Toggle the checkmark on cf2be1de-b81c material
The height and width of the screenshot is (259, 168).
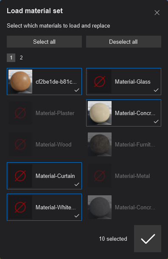(77, 90)
